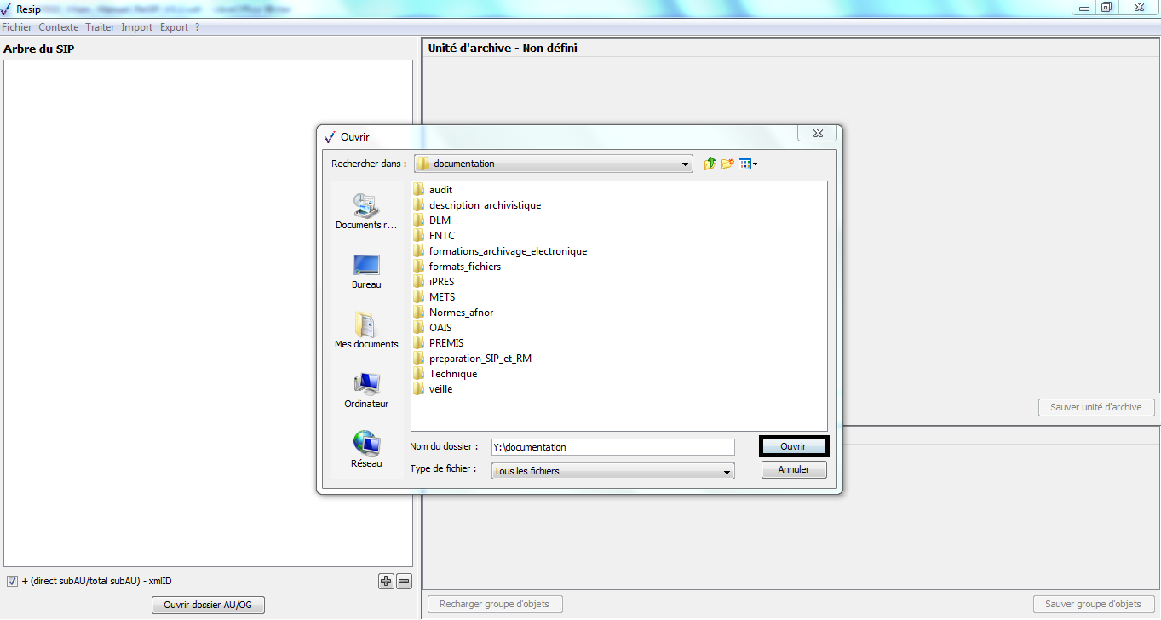Toggle the direct subAU/total subAU checkbox
This screenshot has width=1161, height=620.
(x=12, y=581)
